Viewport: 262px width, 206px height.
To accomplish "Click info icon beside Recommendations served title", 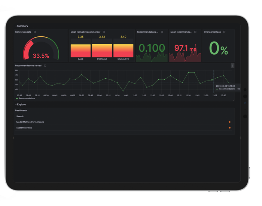I will [45, 66].
